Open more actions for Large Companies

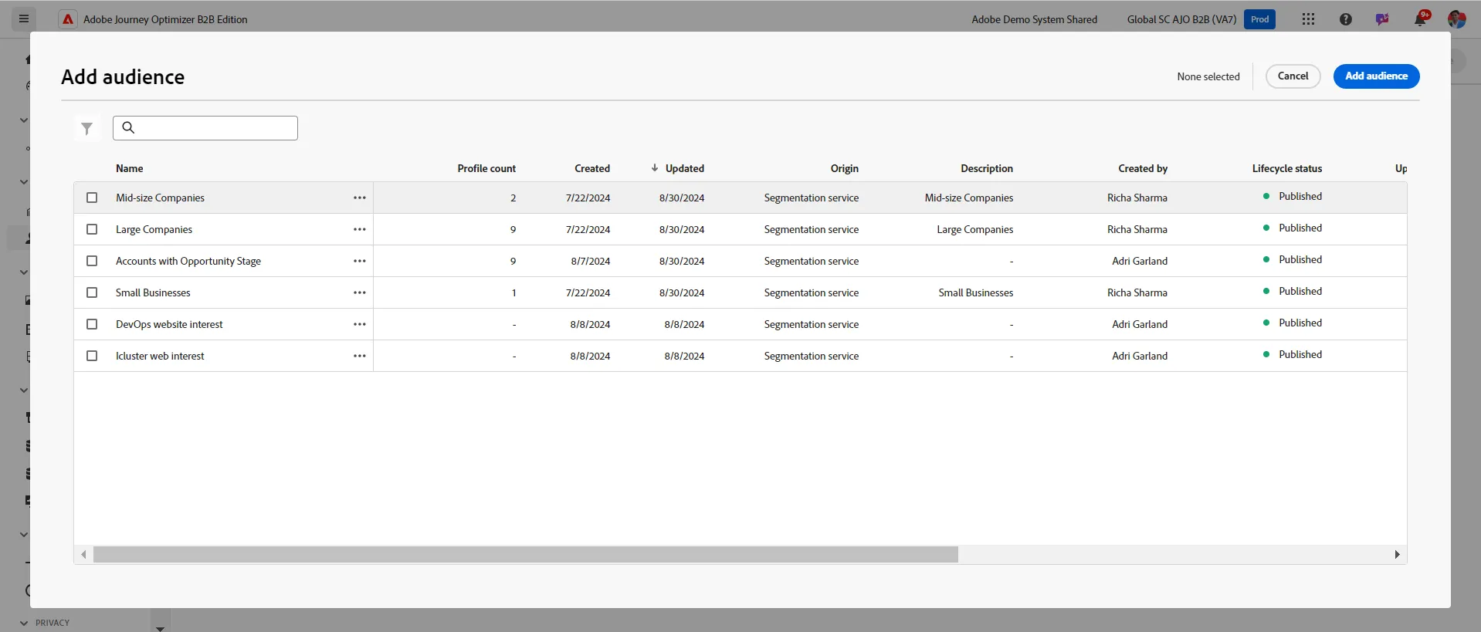pos(360,229)
